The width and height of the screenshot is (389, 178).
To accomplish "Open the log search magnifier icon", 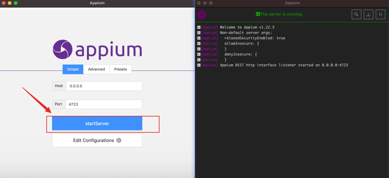I will coord(356,14).
